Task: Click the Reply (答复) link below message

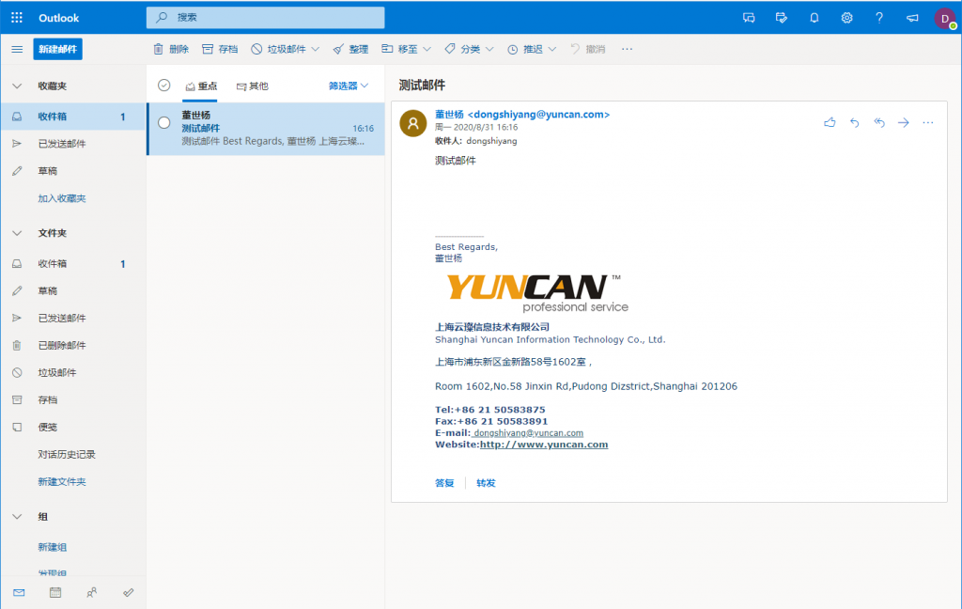Action: point(444,483)
